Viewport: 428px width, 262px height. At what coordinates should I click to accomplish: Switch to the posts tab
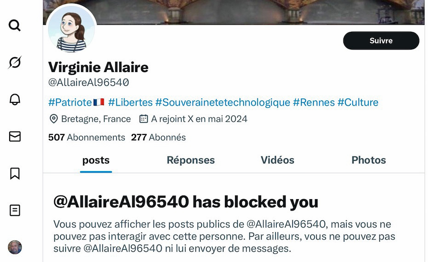click(96, 160)
